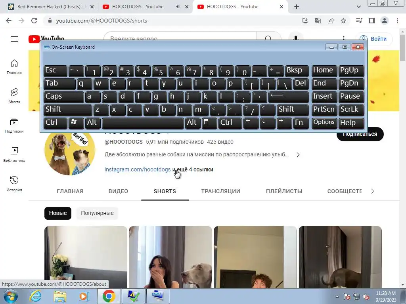Toggle the left Shift key on the keyboard

(x=68, y=110)
